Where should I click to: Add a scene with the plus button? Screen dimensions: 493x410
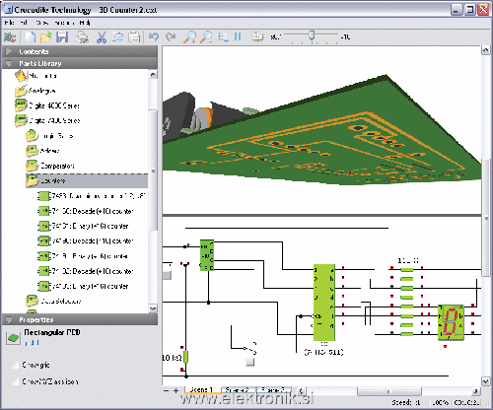(x=176, y=390)
